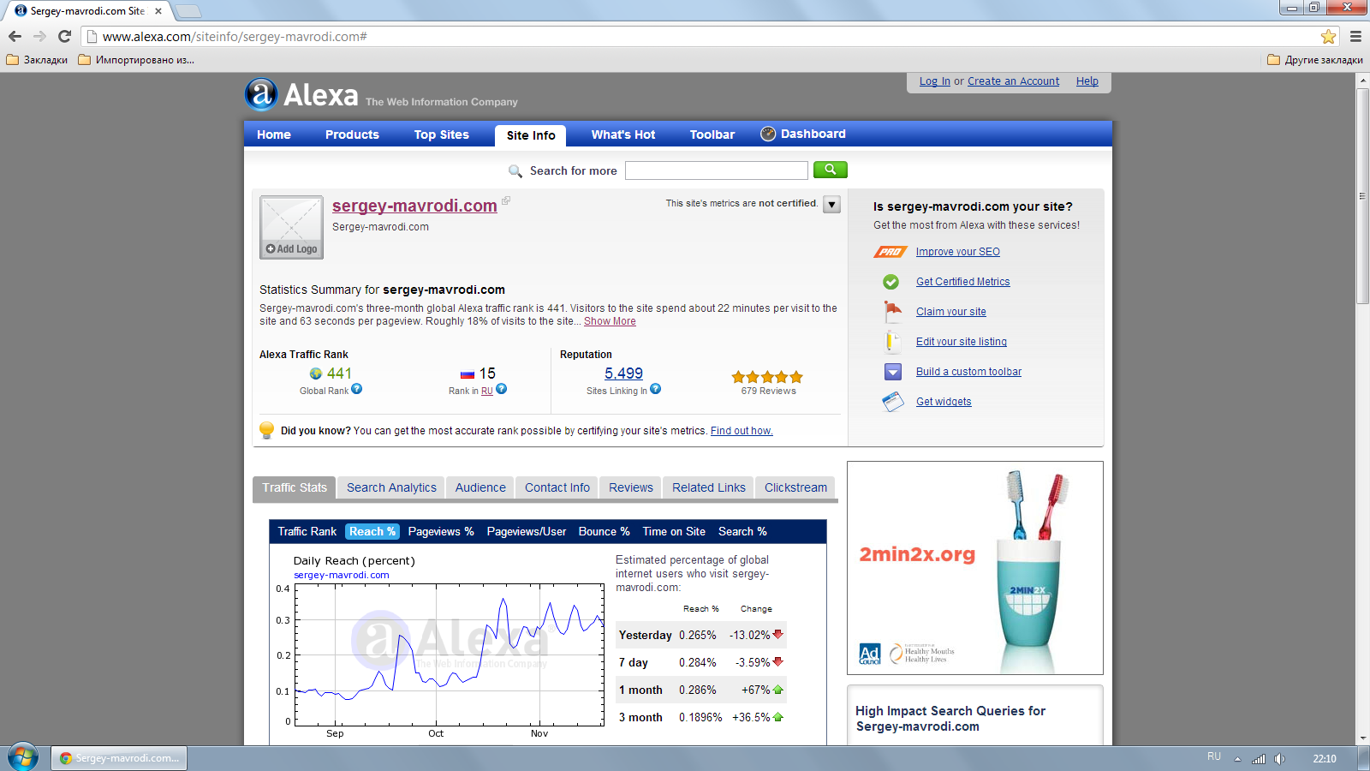Select the Time on Site chart option
This screenshot has height=771, width=1370.
pyautogui.click(x=674, y=531)
